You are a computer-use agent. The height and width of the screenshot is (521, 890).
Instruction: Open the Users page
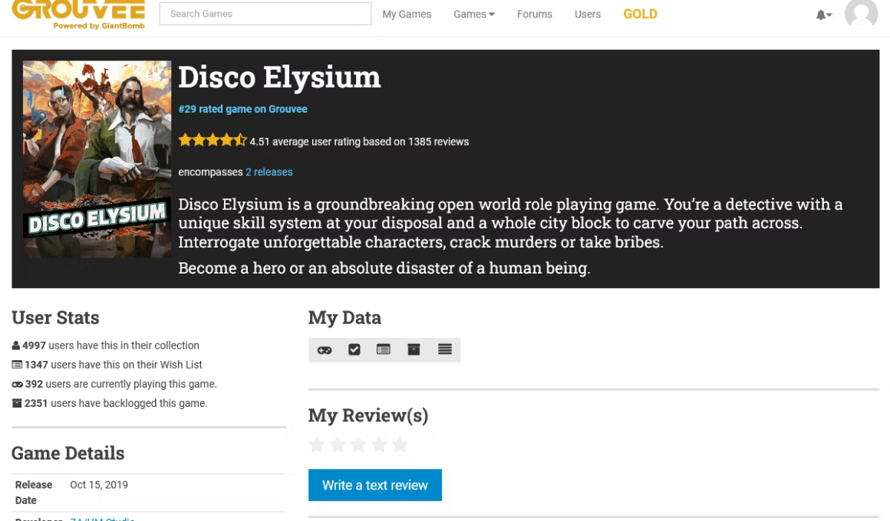pos(588,14)
